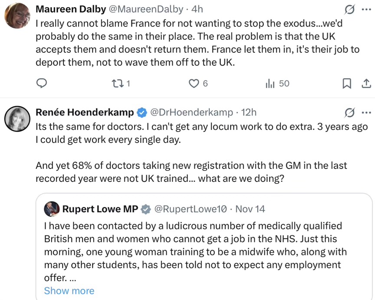
Task: Expand quoted tweet with Show more
Action: (69, 290)
